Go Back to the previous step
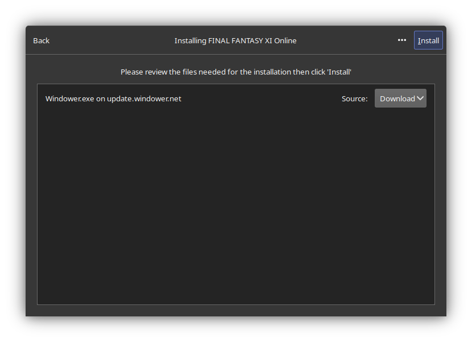 [x=42, y=40]
